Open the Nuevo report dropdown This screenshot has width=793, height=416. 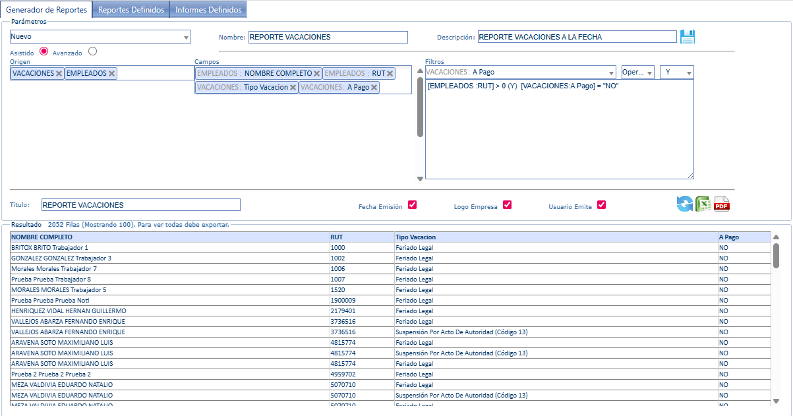coord(100,37)
